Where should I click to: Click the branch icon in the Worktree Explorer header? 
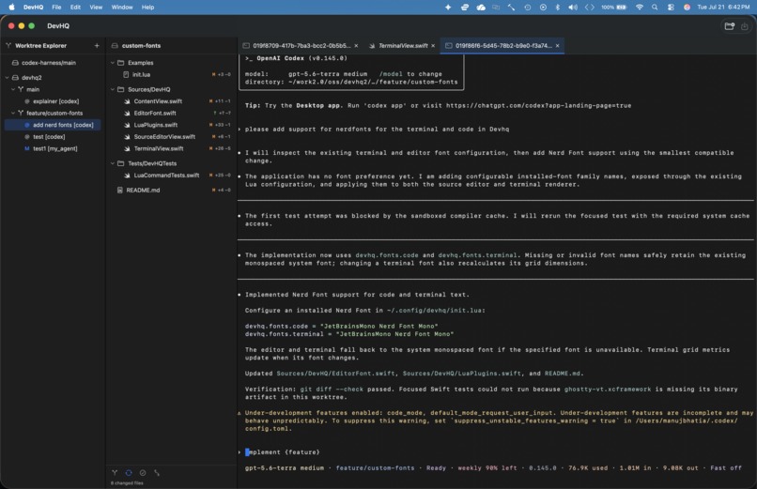tap(8, 45)
